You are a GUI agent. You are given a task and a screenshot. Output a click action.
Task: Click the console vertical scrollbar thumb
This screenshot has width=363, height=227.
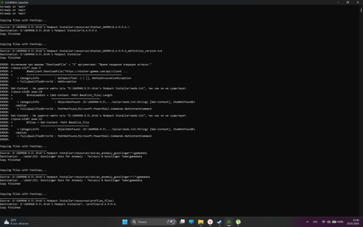[x=361, y=11]
